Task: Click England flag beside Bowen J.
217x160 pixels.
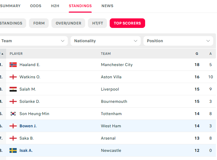Action: 13,126
